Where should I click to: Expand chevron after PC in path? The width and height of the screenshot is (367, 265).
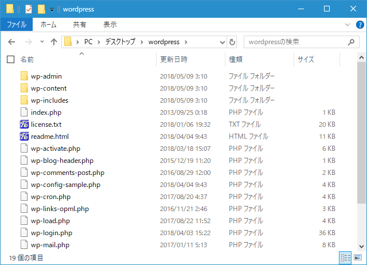99,42
